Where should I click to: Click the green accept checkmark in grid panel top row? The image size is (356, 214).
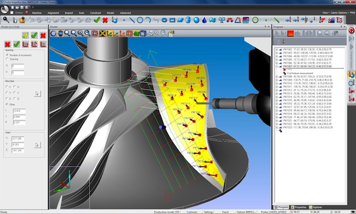tap(34, 35)
